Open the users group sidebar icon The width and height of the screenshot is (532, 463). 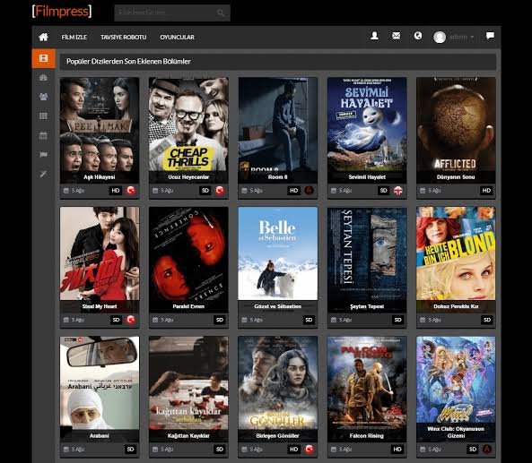(43, 97)
